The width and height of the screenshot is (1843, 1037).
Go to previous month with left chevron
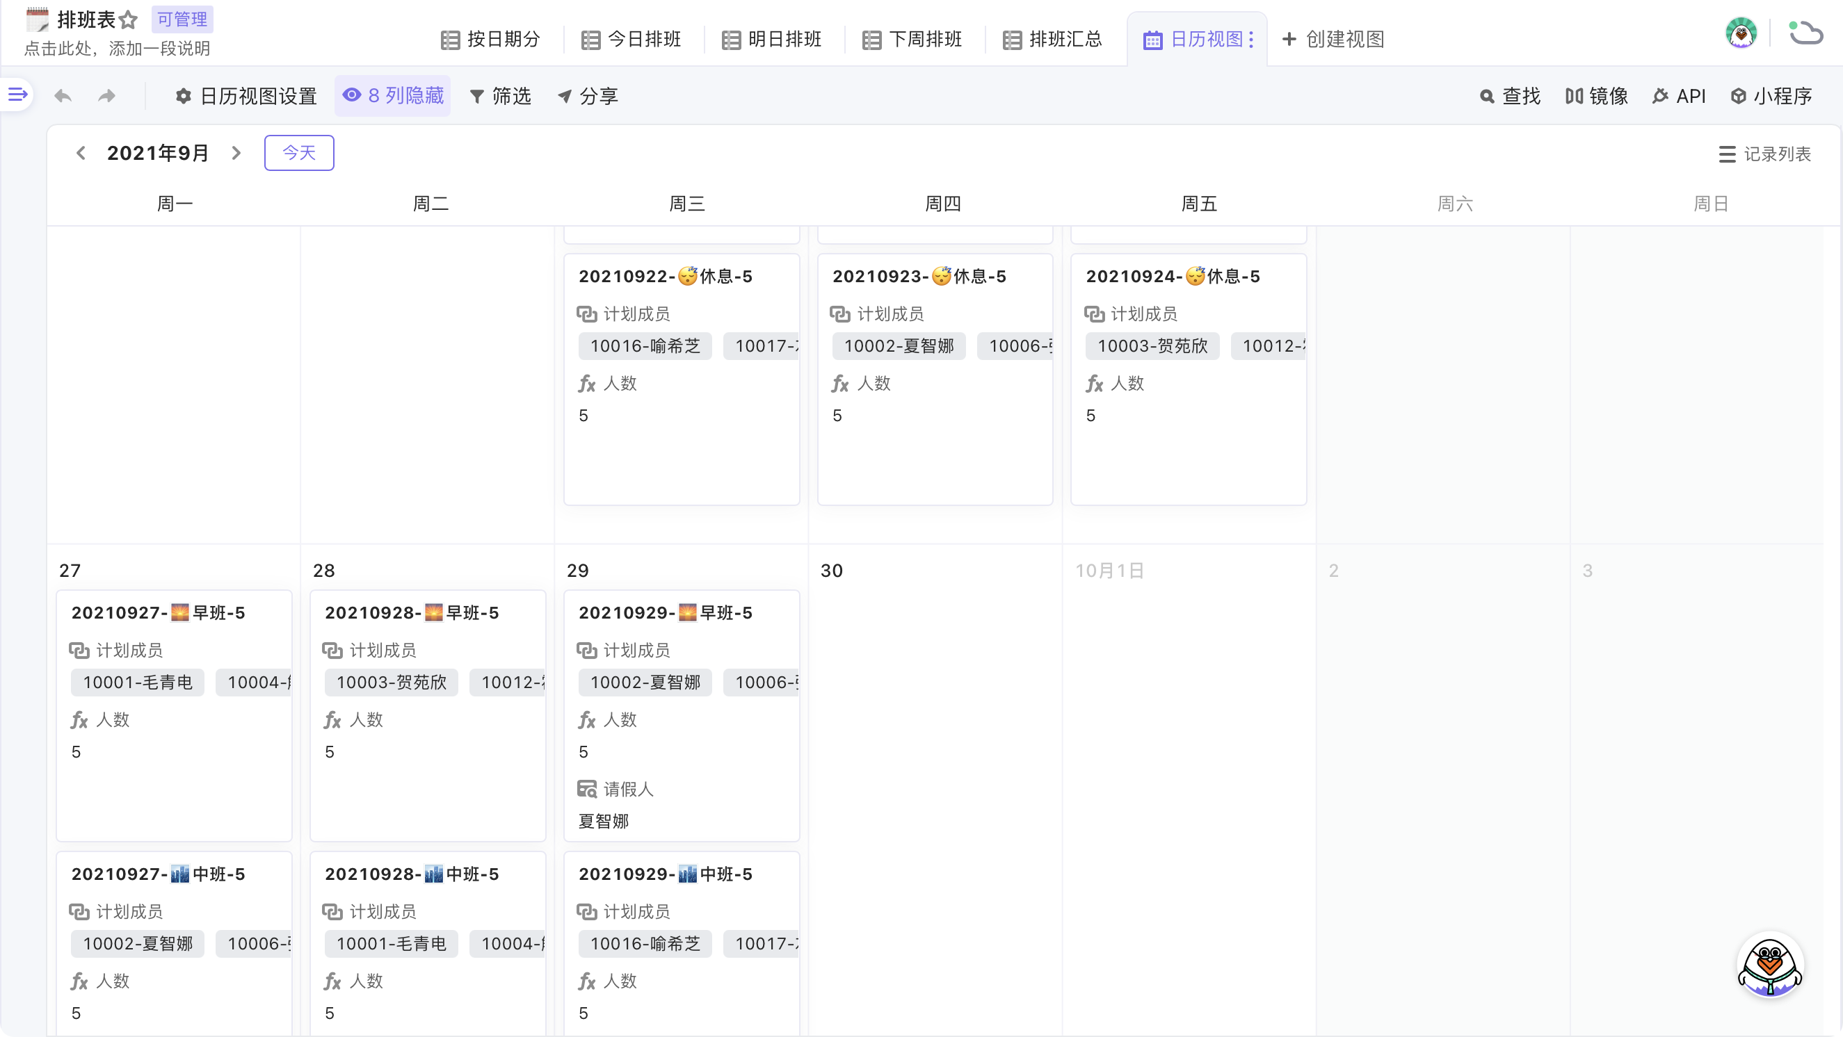click(81, 153)
